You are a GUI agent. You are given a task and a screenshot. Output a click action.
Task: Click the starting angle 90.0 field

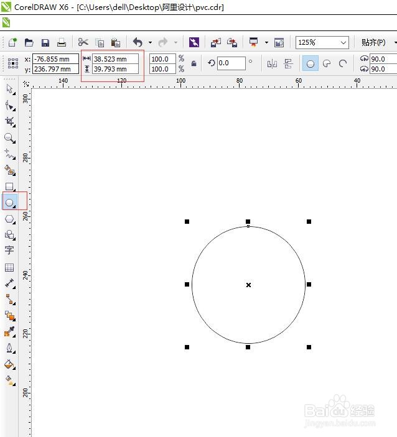383,59
